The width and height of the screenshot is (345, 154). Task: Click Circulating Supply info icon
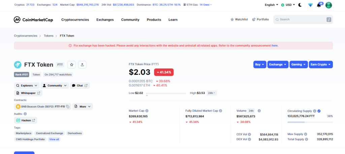314,111
